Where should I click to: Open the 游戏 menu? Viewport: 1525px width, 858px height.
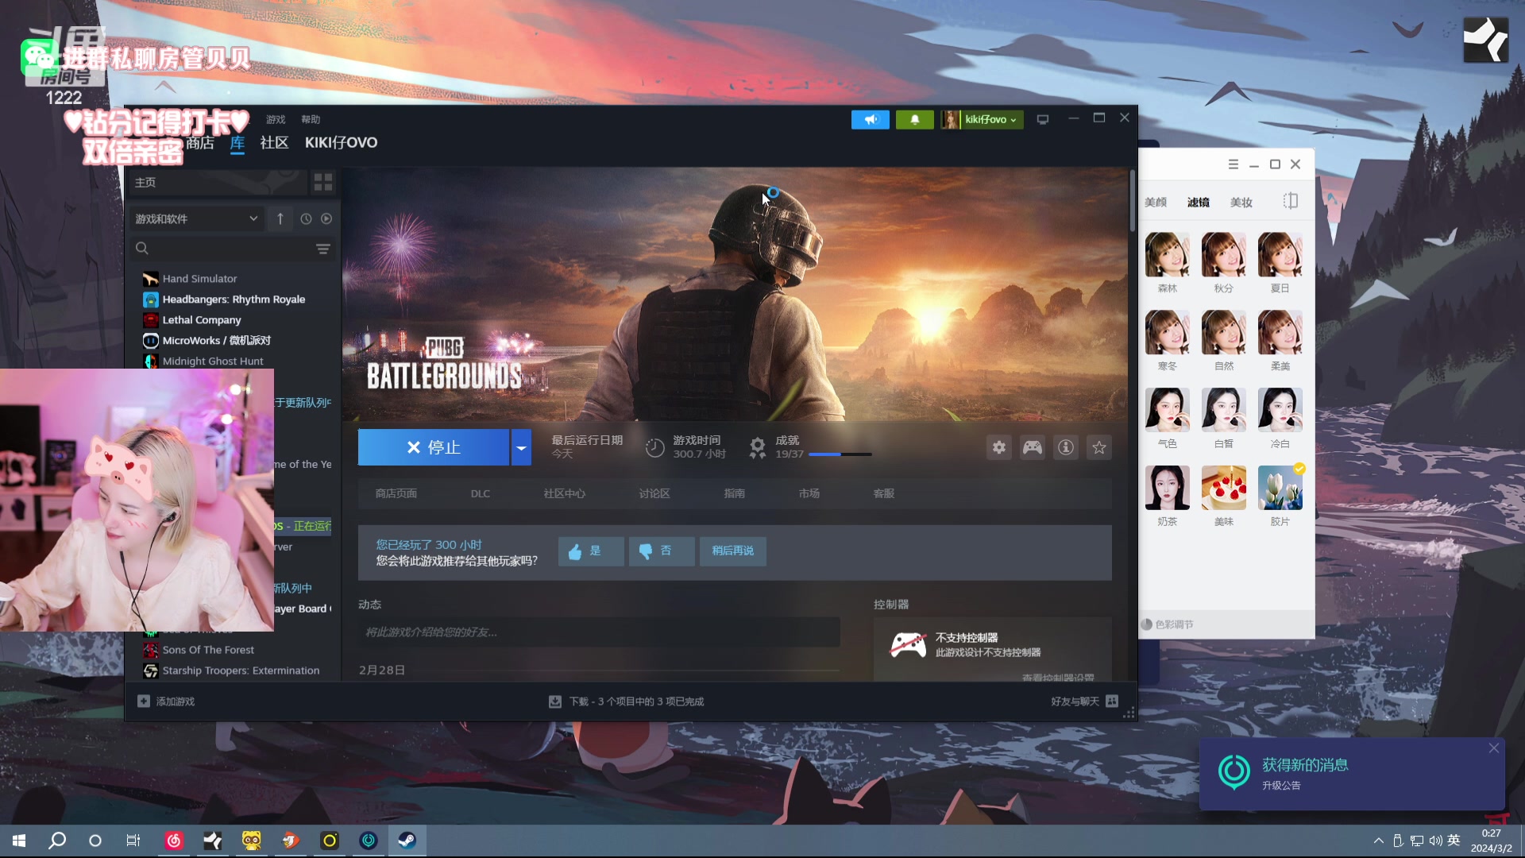click(276, 119)
